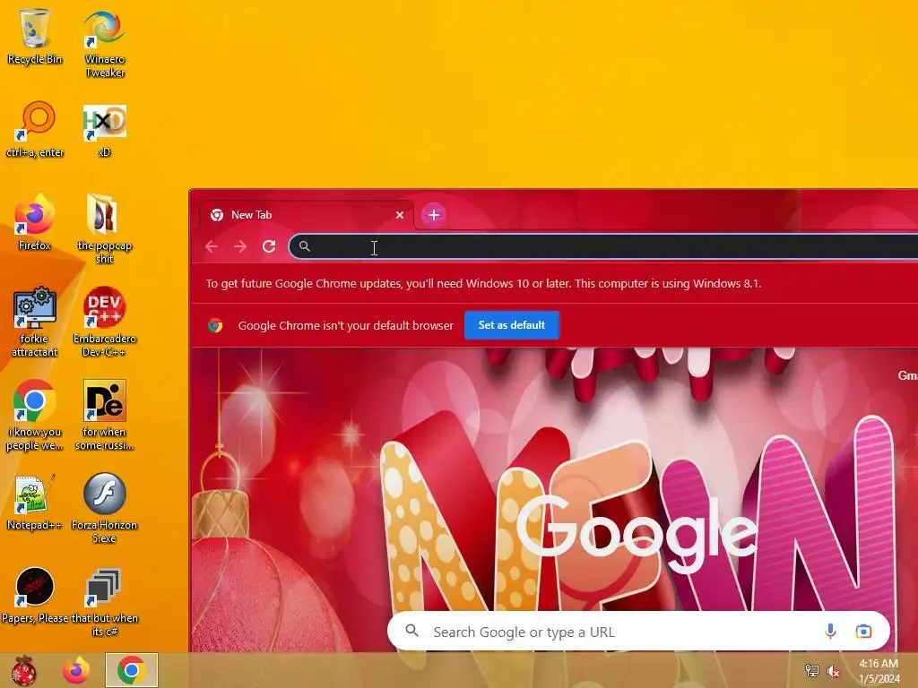
Task: Click the muted volume tray icon
Action: click(834, 671)
